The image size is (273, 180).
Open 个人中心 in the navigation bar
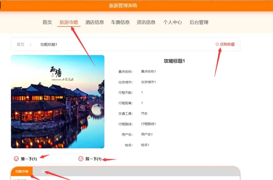[x=172, y=22]
